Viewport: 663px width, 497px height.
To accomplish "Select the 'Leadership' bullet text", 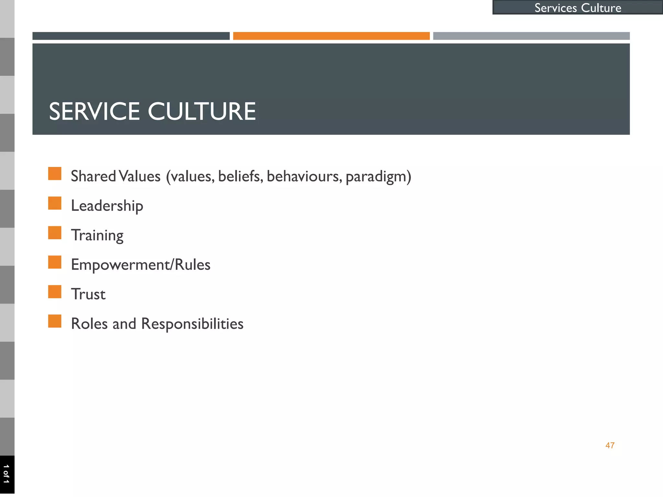I will coord(107,206).
